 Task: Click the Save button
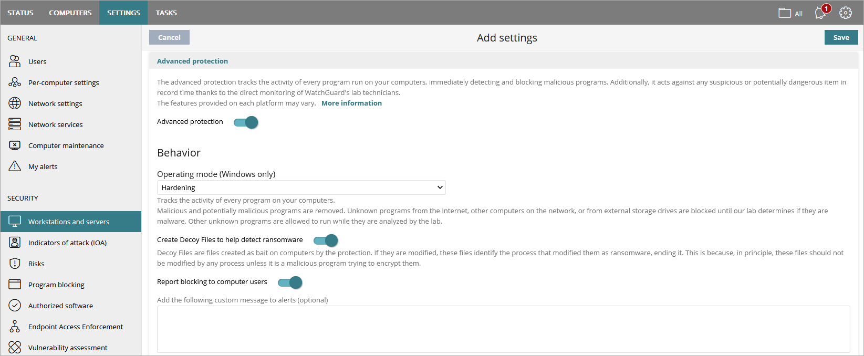841,37
